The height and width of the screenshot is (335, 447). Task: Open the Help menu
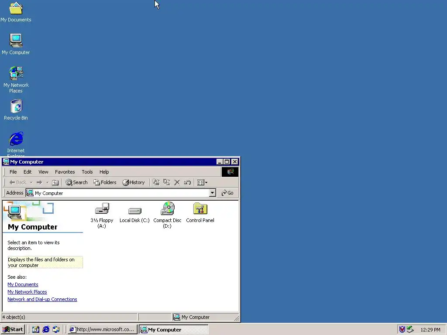point(104,172)
